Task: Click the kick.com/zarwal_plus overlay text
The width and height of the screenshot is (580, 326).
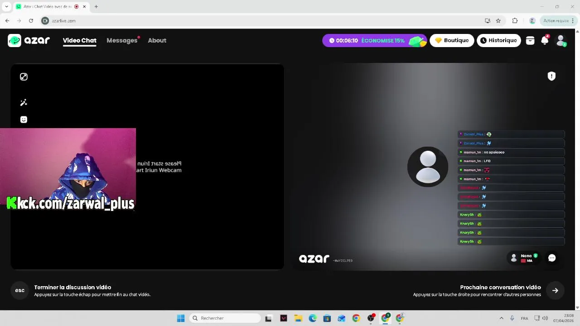Action: point(71,203)
